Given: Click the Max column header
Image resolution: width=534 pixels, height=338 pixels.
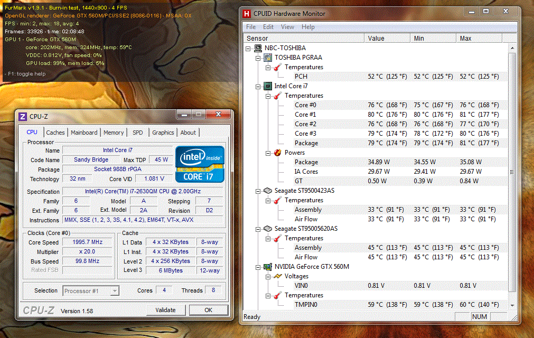Looking at the screenshot, I should pos(479,39).
